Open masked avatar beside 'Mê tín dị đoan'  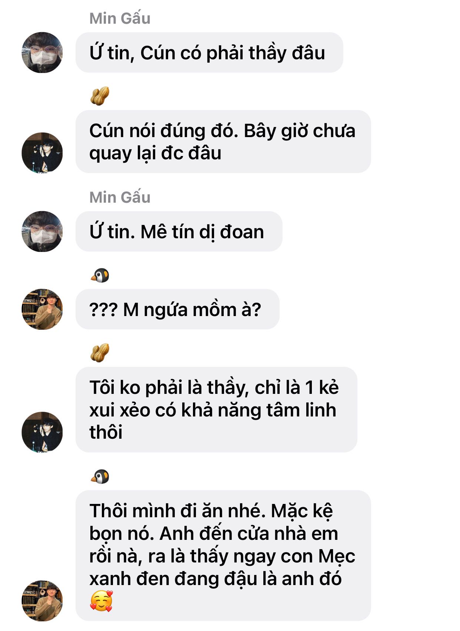(42, 232)
